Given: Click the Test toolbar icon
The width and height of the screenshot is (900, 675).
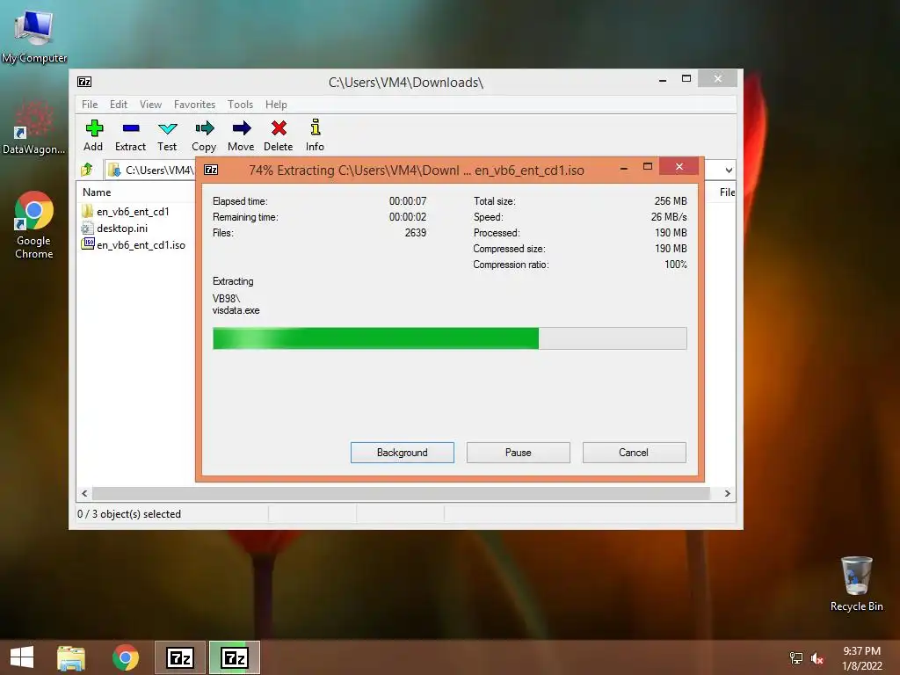Looking at the screenshot, I should coord(168,128).
